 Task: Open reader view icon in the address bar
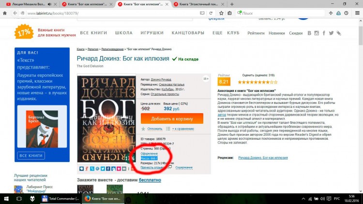coord(202,13)
